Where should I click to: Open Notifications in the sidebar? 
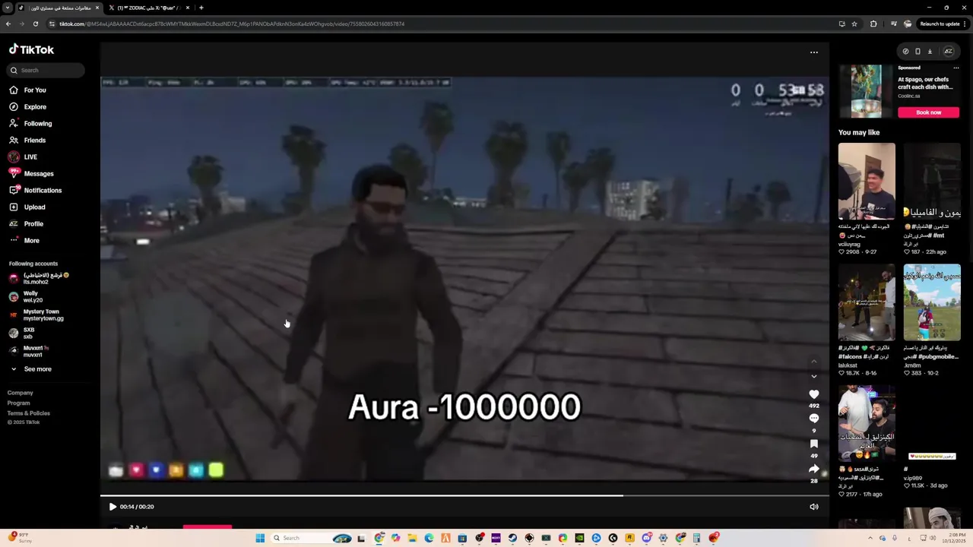pos(43,191)
